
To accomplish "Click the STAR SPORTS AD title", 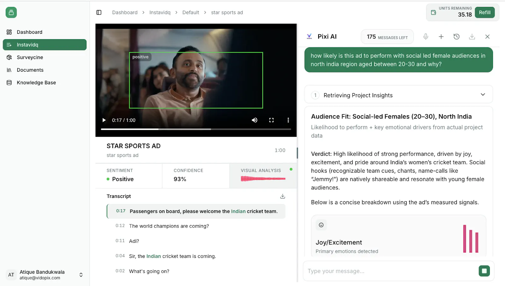I will pyautogui.click(x=134, y=146).
